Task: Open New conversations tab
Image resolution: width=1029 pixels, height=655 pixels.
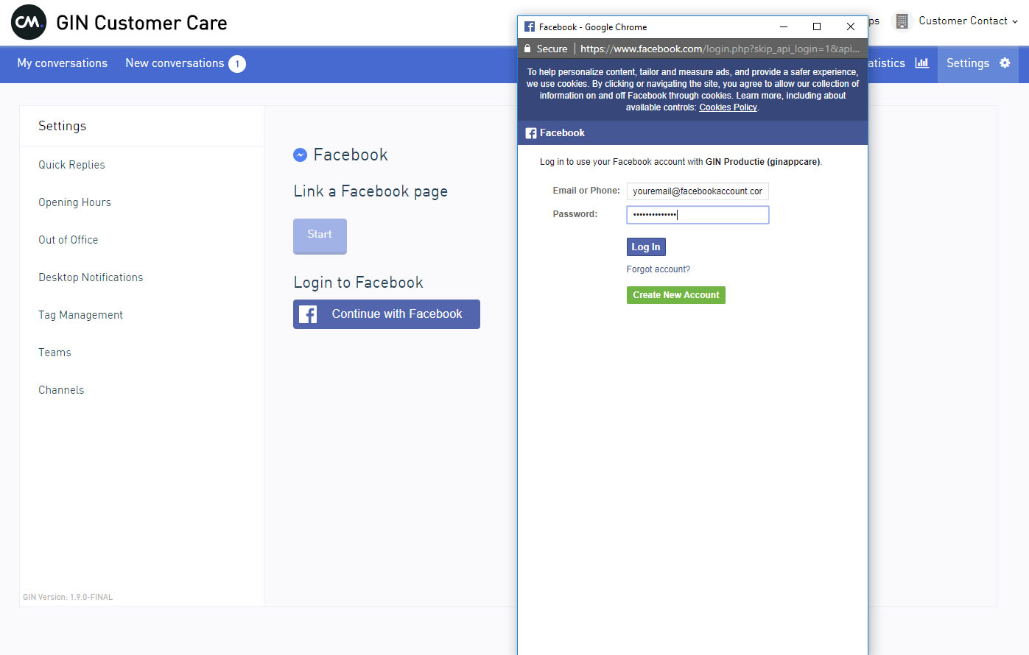Action: pos(175,63)
